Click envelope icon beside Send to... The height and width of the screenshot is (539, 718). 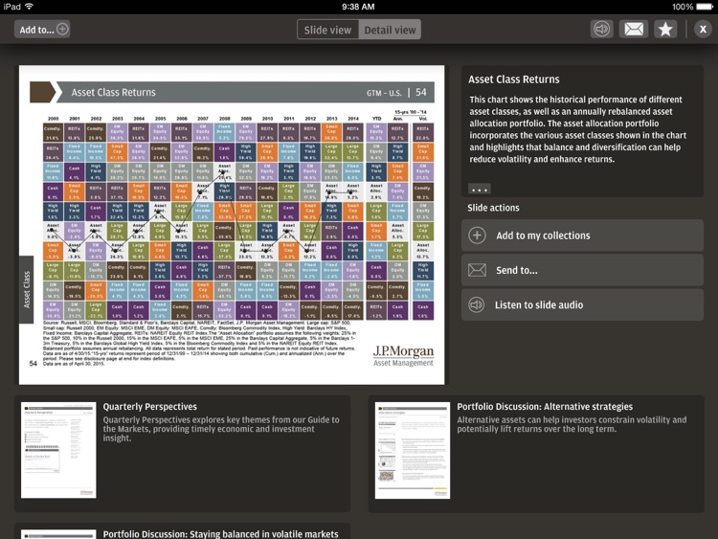(477, 270)
